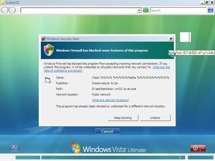Click the red power shutdown button
Viewport: 215px width, 161px height.
pos(195,148)
